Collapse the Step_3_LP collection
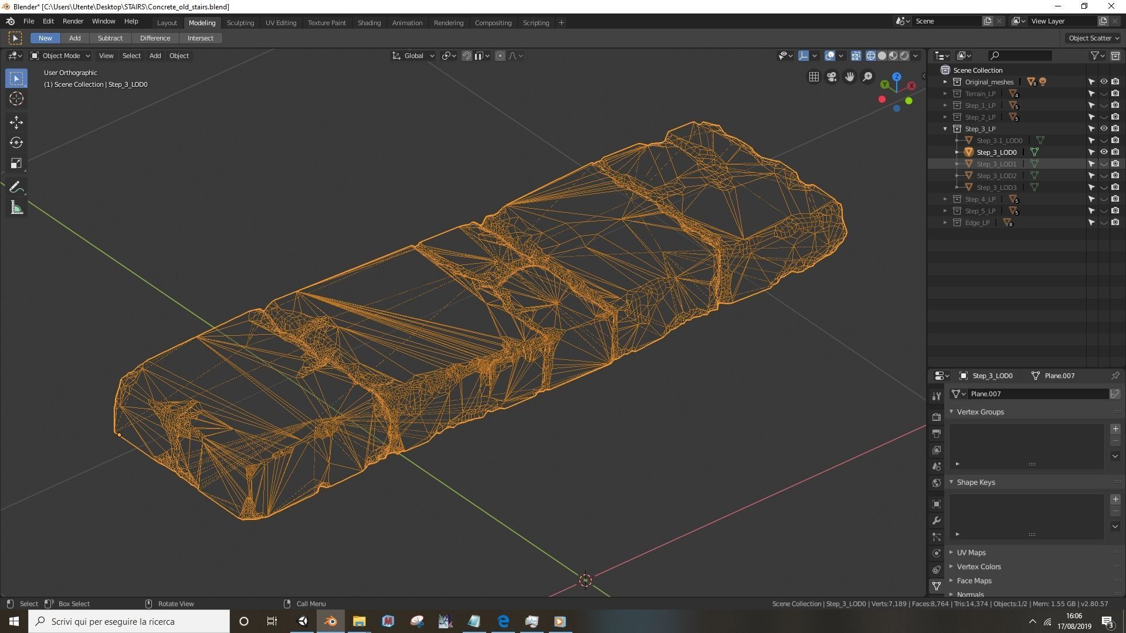The width and height of the screenshot is (1126, 633). point(945,129)
